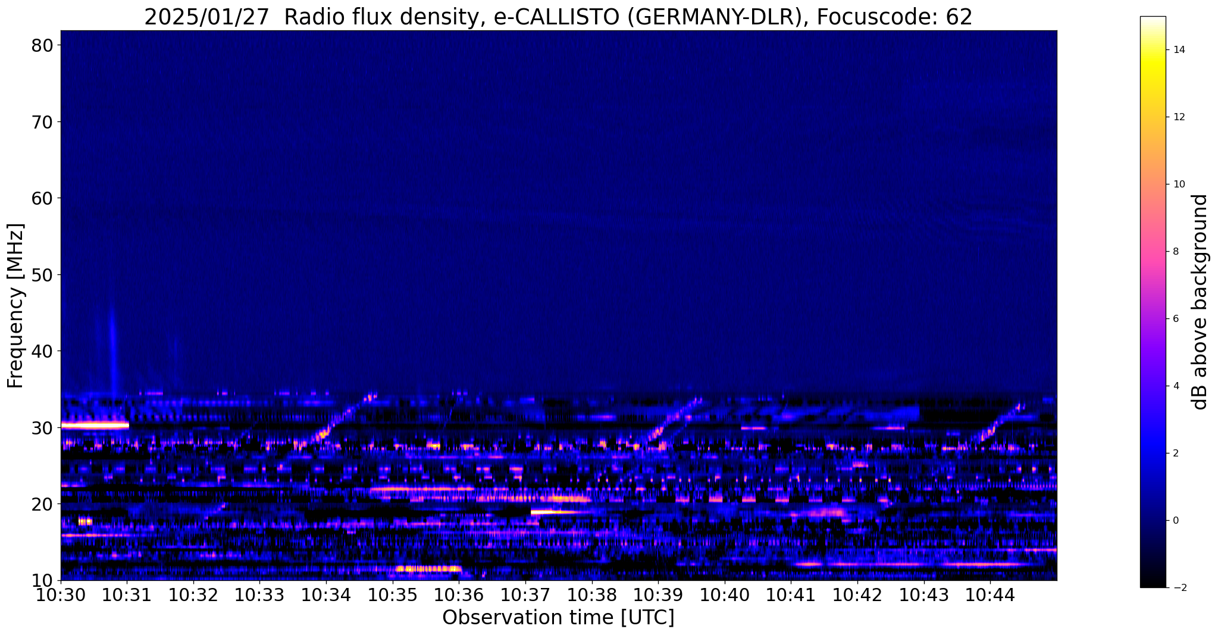Click the colorbar tick labeled 6
The image size is (1218, 635).
[x=1175, y=319]
